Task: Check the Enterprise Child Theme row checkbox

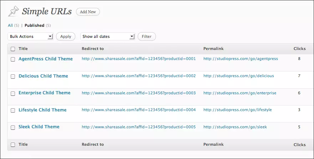Action: (x=13, y=94)
